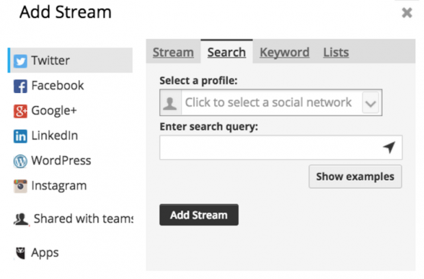Focus the search query text field
The image size is (424, 279).
[x=280, y=148]
